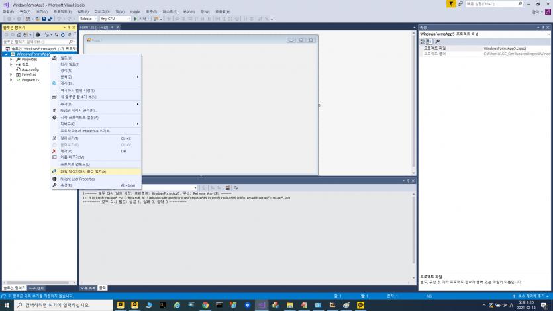Expand the Program.cs tree node

tap(11, 80)
